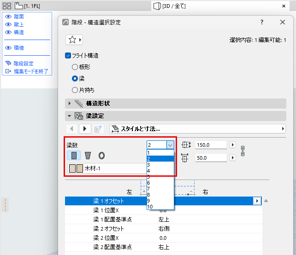
Task: Close the 階段 - 構造選択設定 dialog
Action: pyautogui.click(x=283, y=22)
